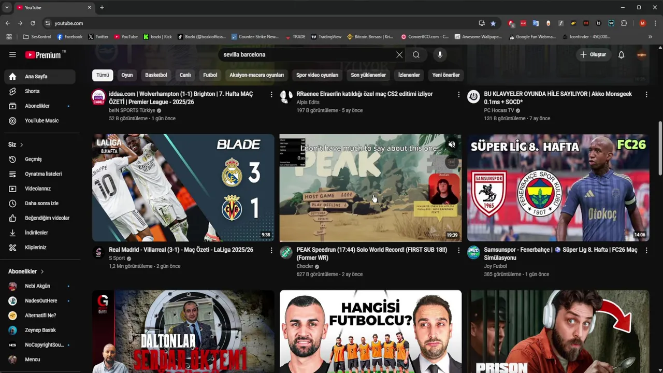Viewport: 663px width, 373px height.
Task: Open Zeynep Bastık channel in subscriptions
Action: [x=40, y=330]
